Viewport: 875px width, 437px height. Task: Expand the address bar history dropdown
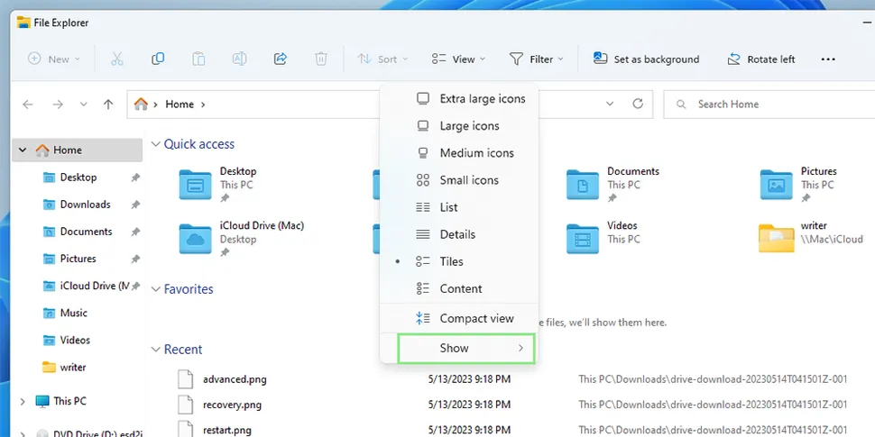click(610, 104)
